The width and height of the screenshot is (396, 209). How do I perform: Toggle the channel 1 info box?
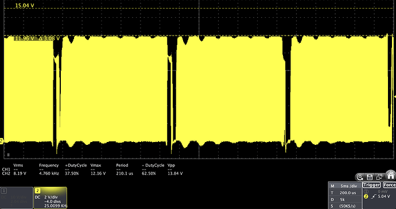click(17, 198)
